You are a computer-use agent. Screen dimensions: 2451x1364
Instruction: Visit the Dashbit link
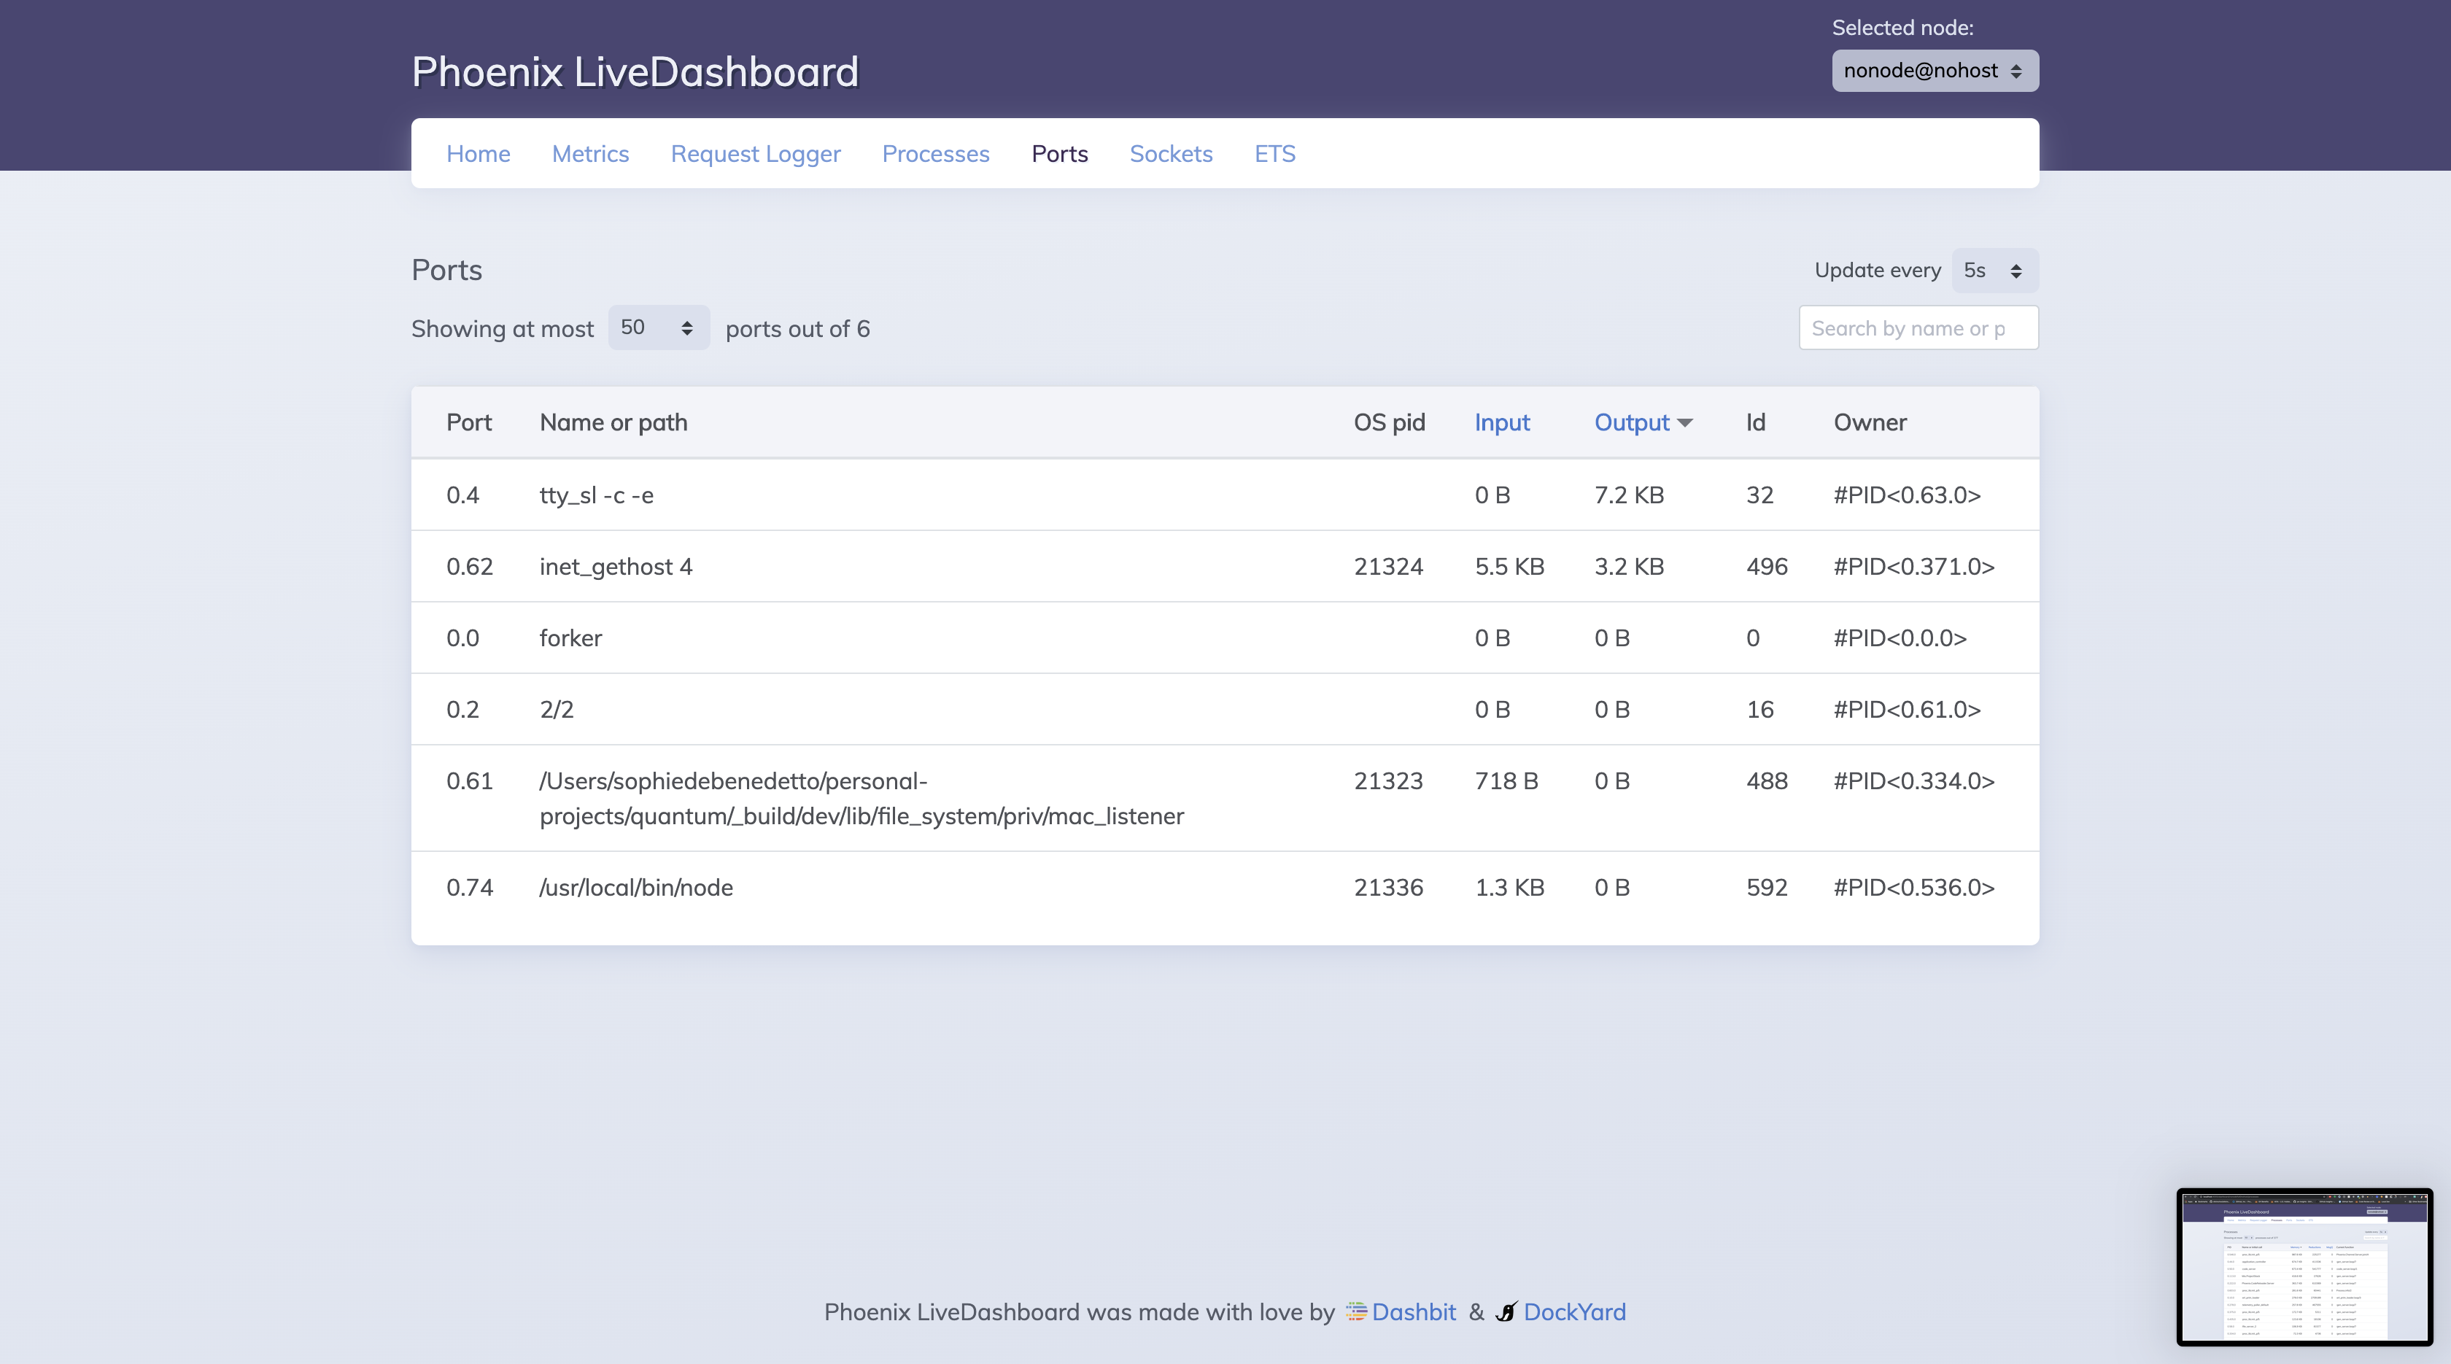point(1414,1311)
